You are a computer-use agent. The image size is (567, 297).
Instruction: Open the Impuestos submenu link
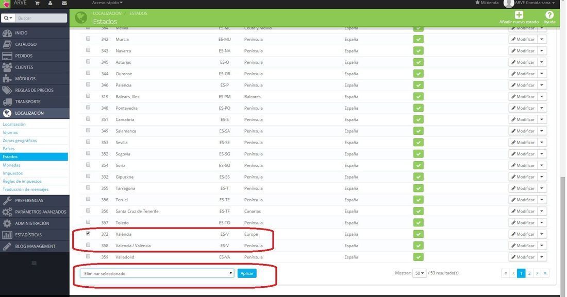click(13, 173)
